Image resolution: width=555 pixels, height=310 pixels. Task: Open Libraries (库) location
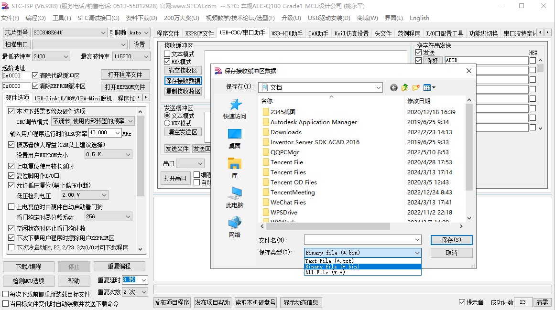234,169
